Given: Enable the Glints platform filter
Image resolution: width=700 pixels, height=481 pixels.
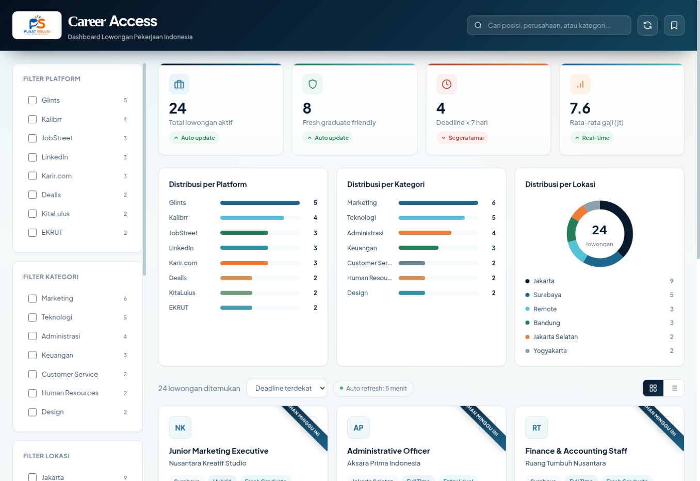Looking at the screenshot, I should point(32,100).
